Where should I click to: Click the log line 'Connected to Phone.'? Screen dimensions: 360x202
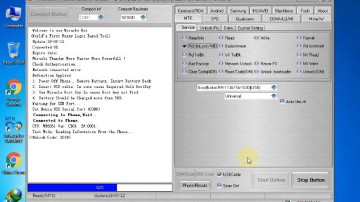(x=56, y=121)
